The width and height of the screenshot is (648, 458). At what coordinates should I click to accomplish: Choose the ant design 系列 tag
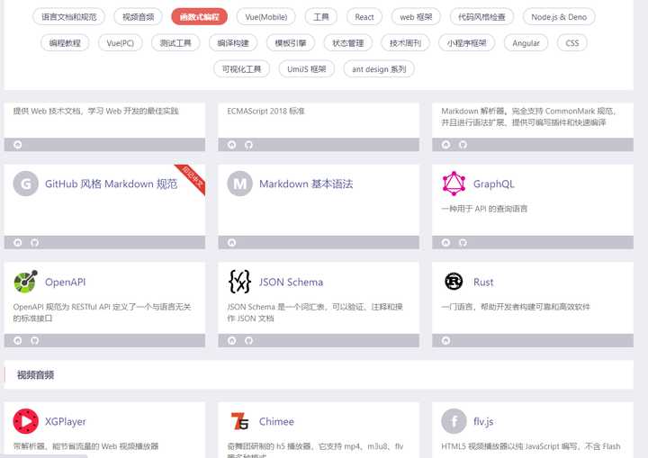coord(379,69)
